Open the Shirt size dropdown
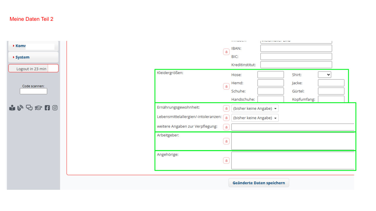The image size is (376, 211). [325, 75]
